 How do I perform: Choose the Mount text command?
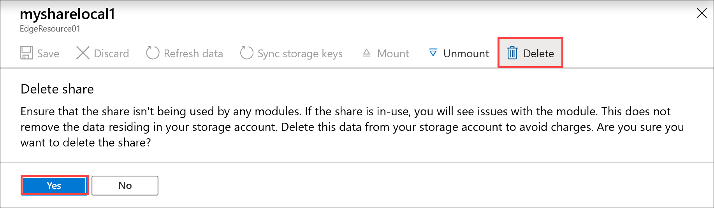tap(393, 53)
